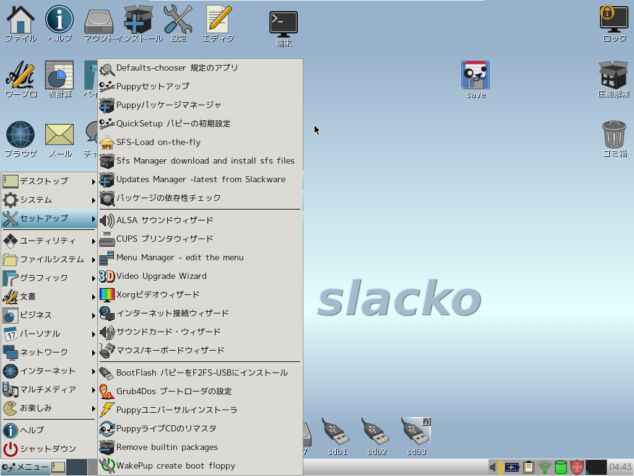Expand the システム submenu
Screen dimensions: 634x476
(49, 200)
